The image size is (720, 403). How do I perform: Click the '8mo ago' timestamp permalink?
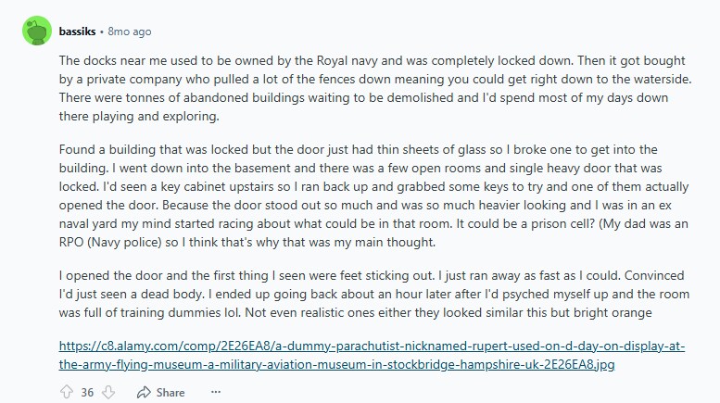pyautogui.click(x=130, y=31)
